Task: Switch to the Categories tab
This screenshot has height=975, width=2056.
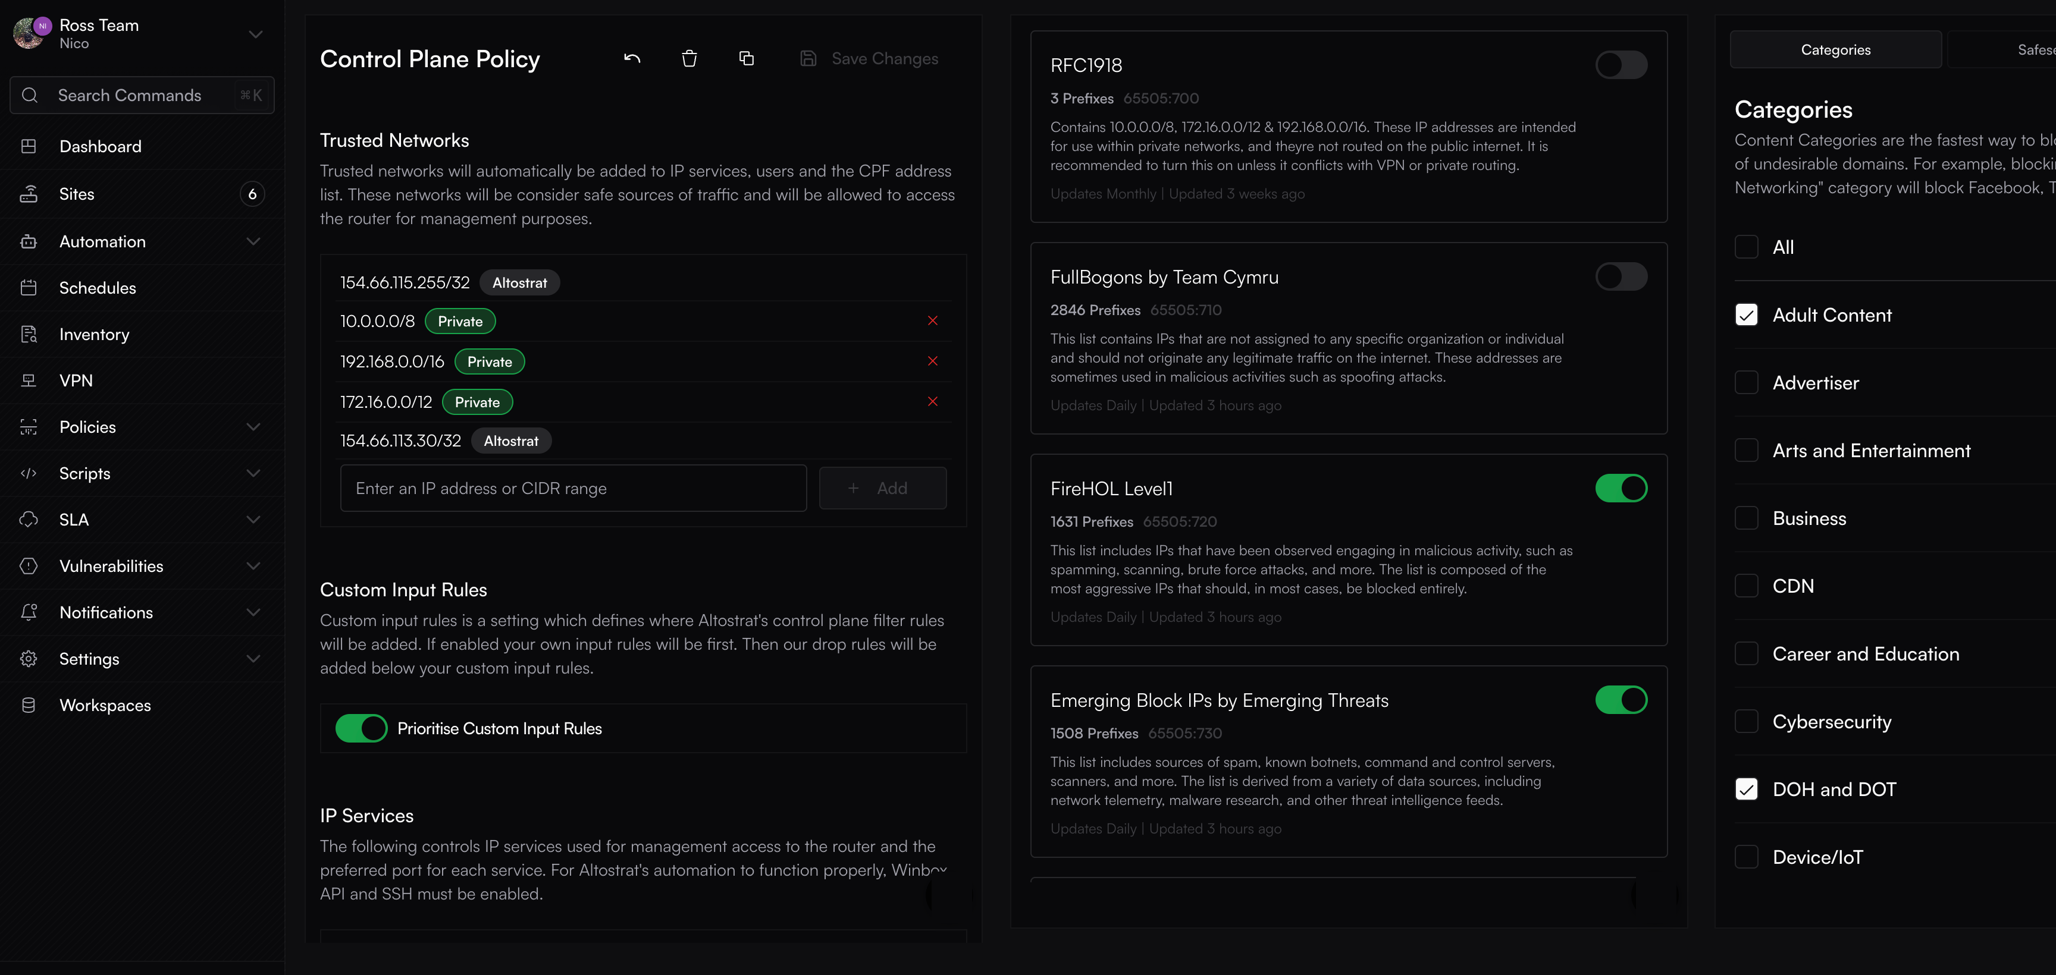Action: 1835,49
